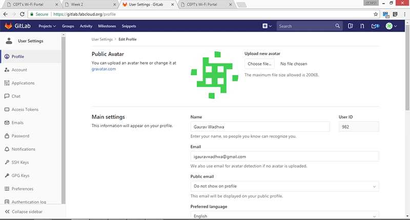Collapse the sidebar
The image size is (410, 220).
click(27, 212)
